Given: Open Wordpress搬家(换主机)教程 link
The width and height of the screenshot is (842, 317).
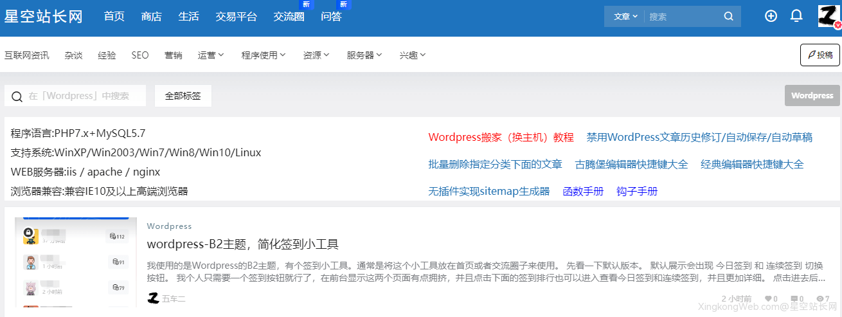Looking at the screenshot, I should pyautogui.click(x=501, y=137).
